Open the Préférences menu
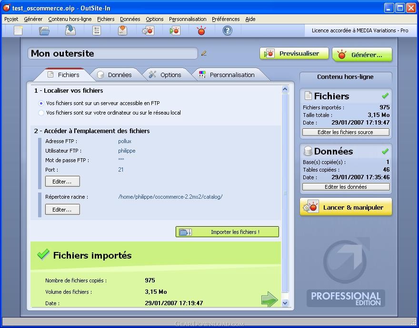The width and height of the screenshot is (419, 328). [226, 19]
